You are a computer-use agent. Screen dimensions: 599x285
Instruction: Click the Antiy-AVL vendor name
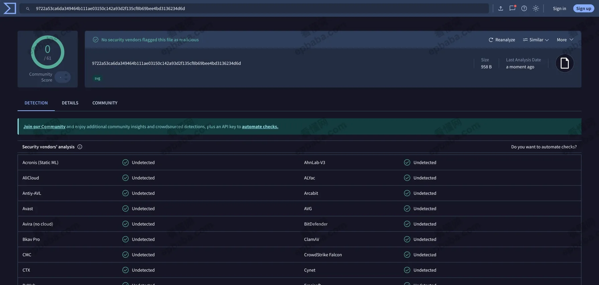(x=32, y=193)
